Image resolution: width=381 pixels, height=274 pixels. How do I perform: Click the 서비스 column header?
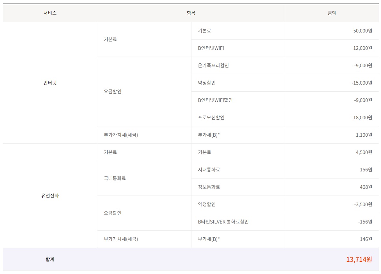50,13
